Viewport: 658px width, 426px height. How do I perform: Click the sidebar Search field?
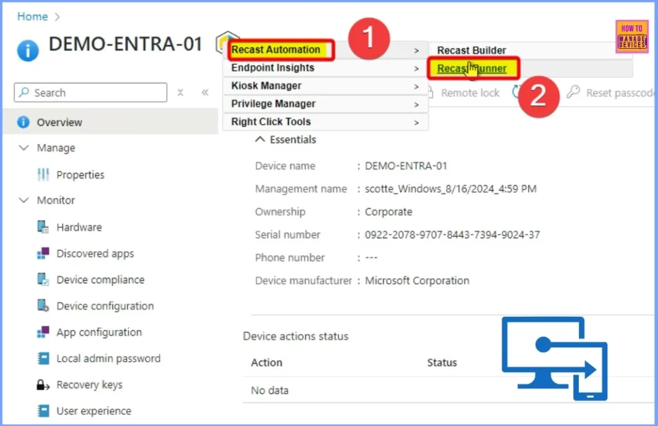click(91, 93)
